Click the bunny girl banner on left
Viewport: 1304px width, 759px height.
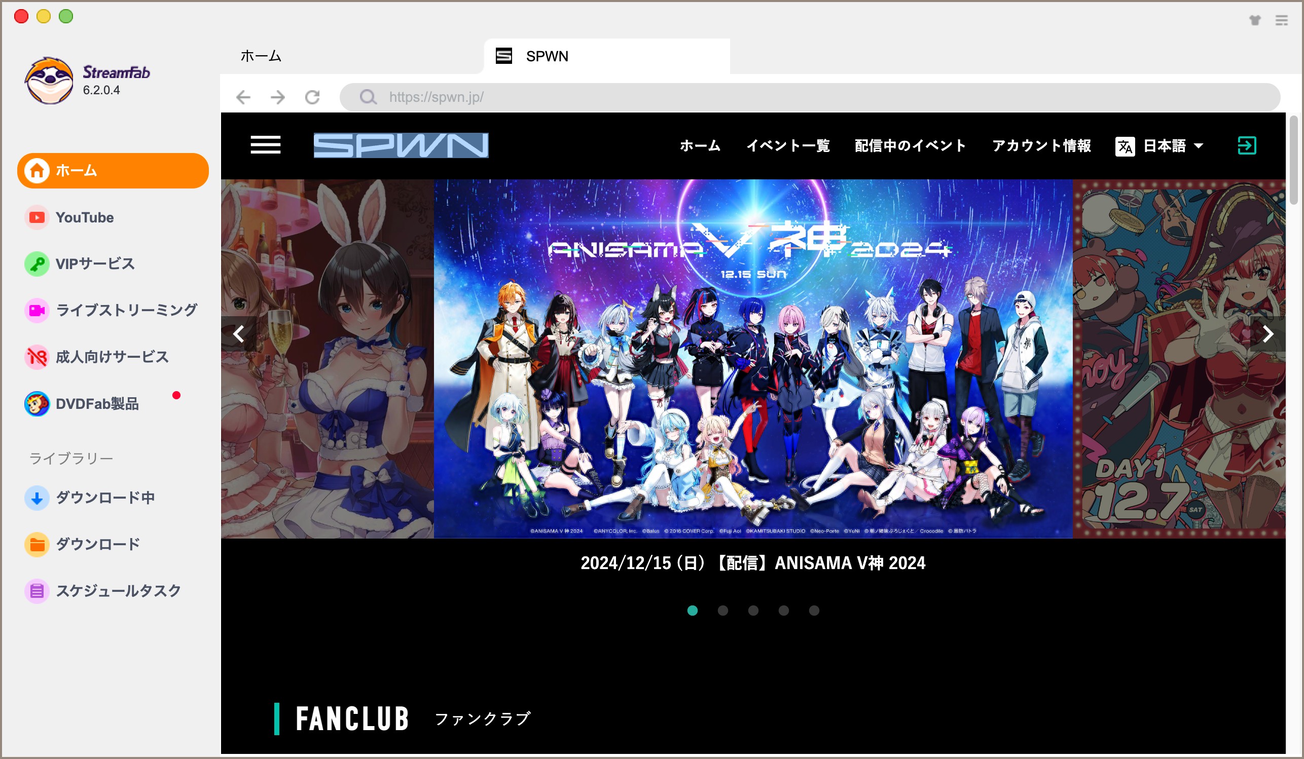[x=327, y=359]
